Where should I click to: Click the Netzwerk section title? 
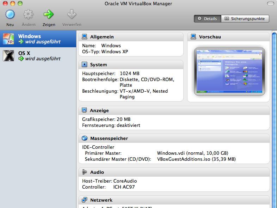point(101,200)
